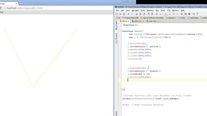Viewport: 207px width, 116px height.
Task: Switch to the index.html editor tab
Action: (x=152, y=21)
